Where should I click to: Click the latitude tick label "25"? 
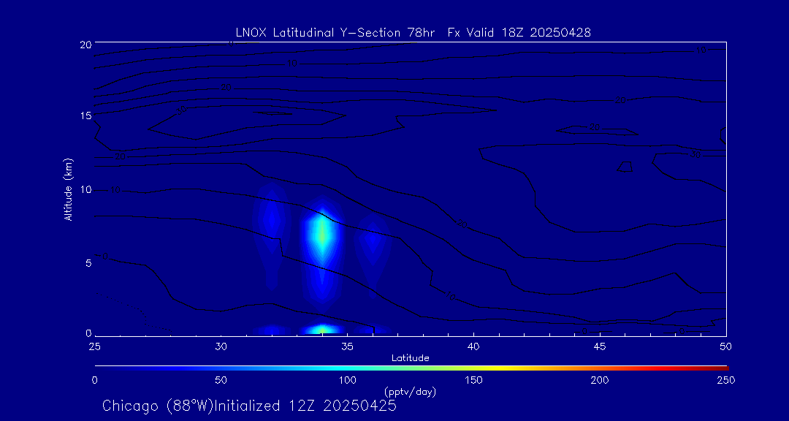tap(94, 346)
